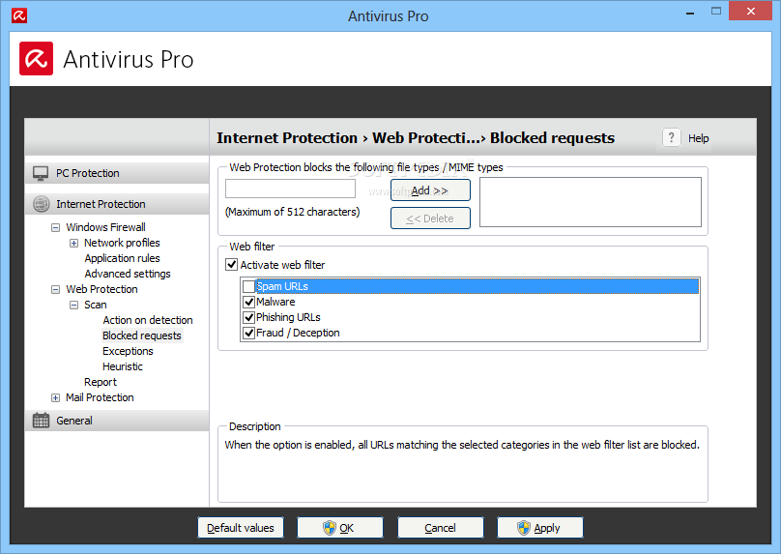Check the Spam URLs checkbox

[x=248, y=286]
